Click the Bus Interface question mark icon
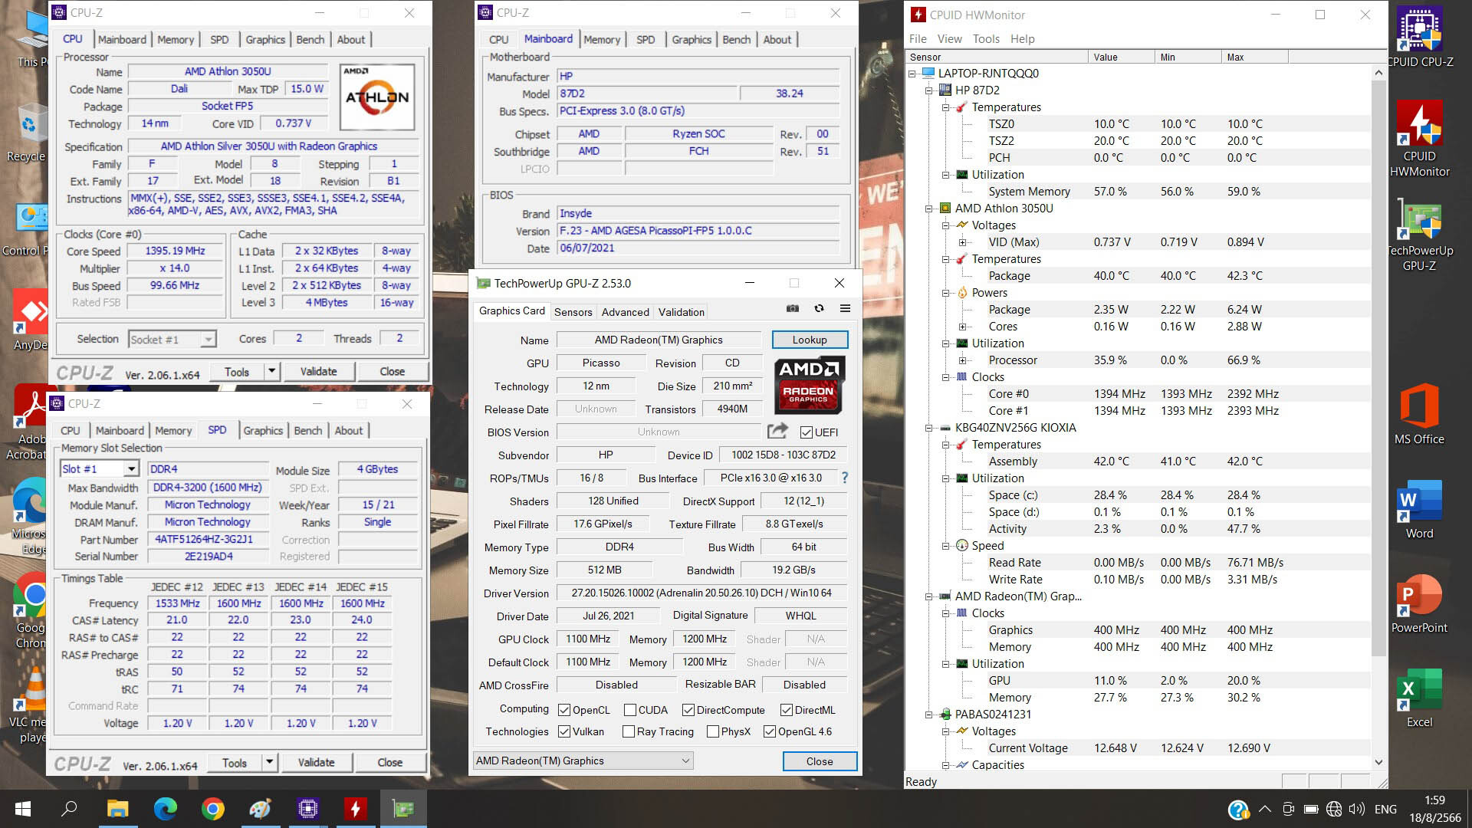The height and width of the screenshot is (828, 1472). pos(845,478)
